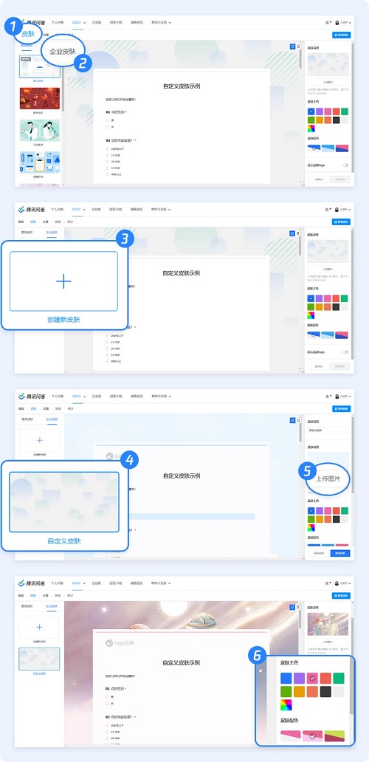Click blue preview button in the space-background screenshot
The height and width of the screenshot is (762, 369).
click(341, 595)
